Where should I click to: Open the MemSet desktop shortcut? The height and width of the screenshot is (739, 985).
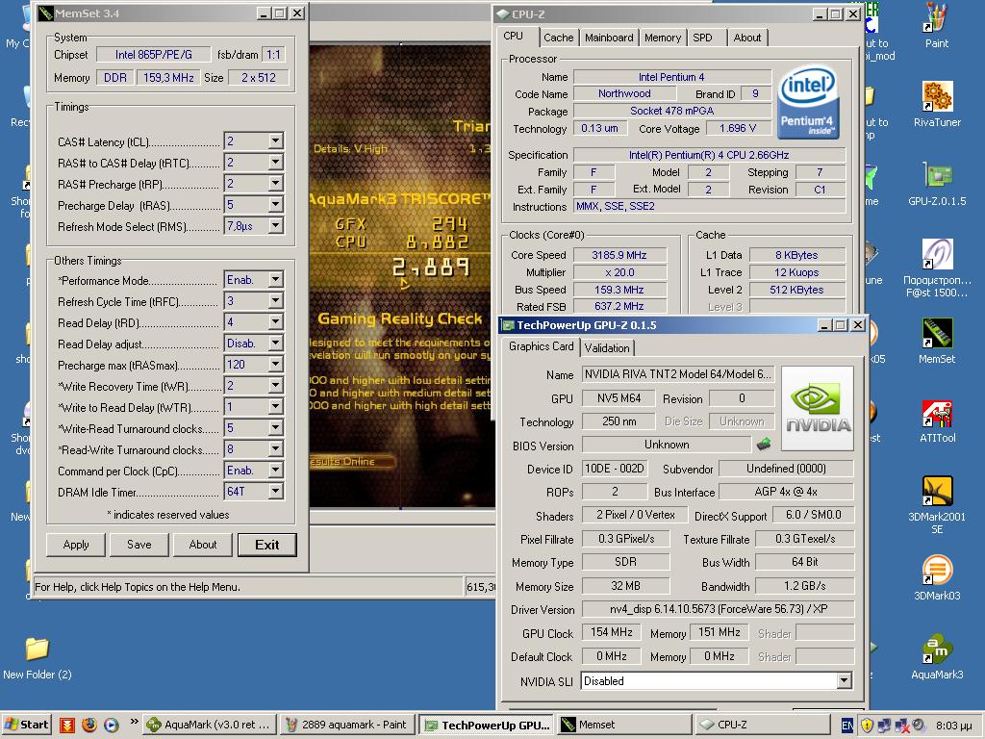pyautogui.click(x=937, y=341)
